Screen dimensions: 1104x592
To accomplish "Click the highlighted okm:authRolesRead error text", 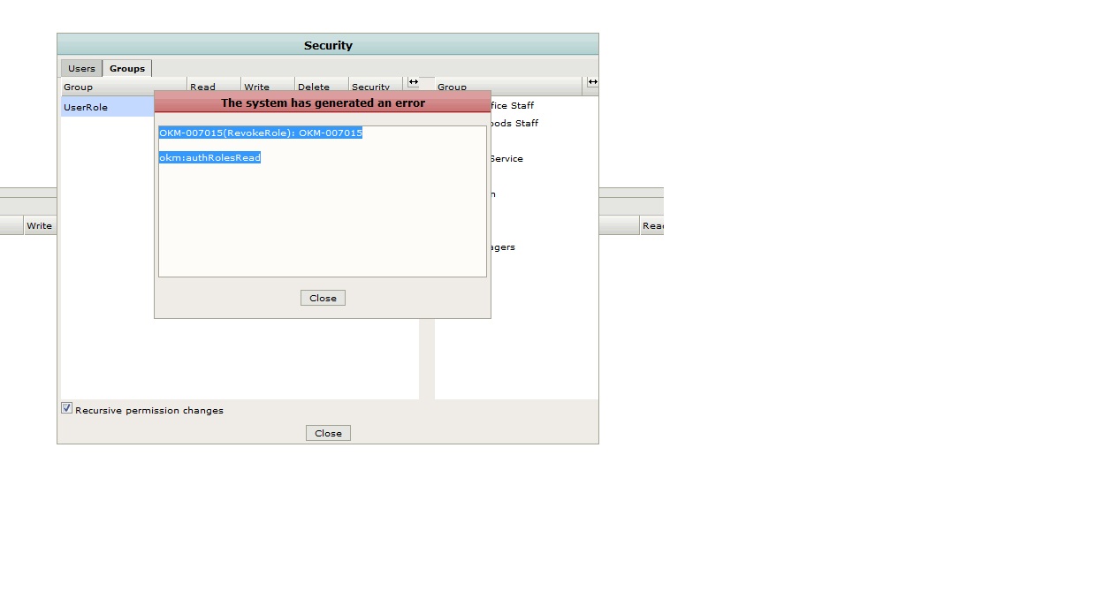I will click(210, 157).
